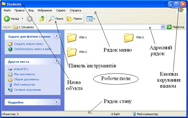Click the globe icon beside Опубликовать папку

click(10, 49)
